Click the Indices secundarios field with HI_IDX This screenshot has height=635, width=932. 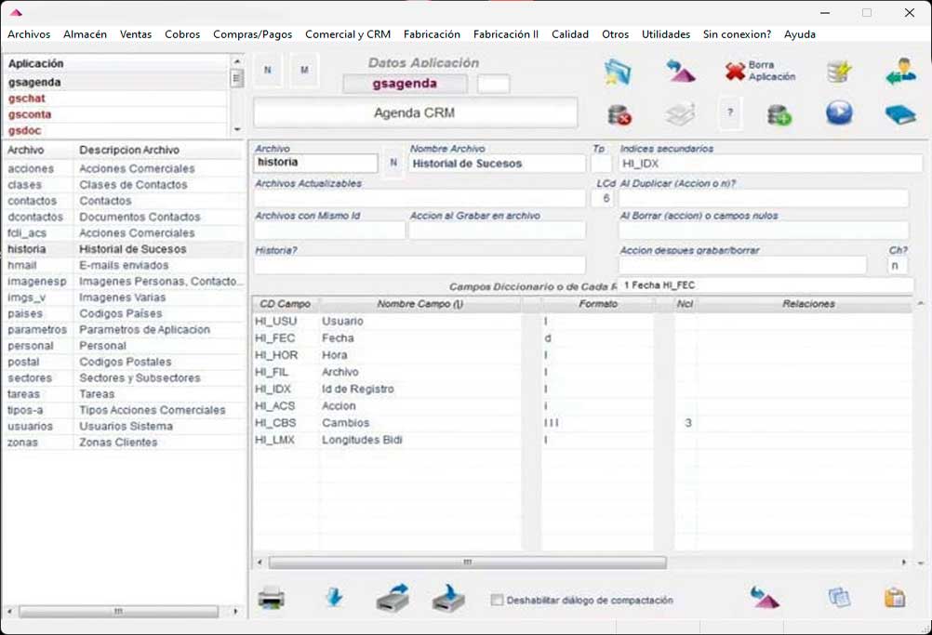pyautogui.click(x=770, y=164)
